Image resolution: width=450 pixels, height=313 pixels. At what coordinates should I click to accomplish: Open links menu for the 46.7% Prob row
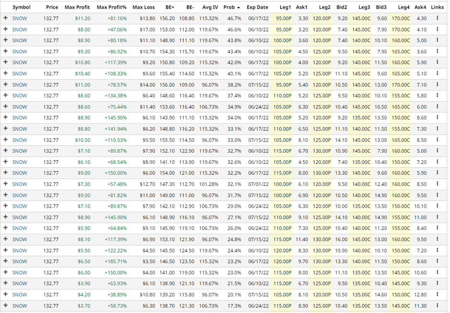(437, 18)
